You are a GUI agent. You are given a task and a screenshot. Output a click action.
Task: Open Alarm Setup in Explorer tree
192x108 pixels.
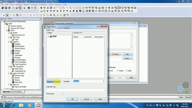click(19, 69)
